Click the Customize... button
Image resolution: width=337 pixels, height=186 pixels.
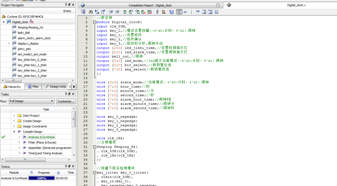(66, 101)
